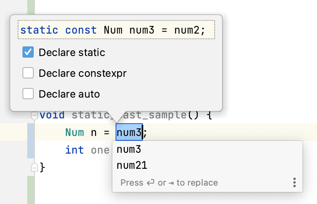Uncheck the Declare static checkbox
This screenshot has height=204, width=317.
pyautogui.click(x=28, y=52)
